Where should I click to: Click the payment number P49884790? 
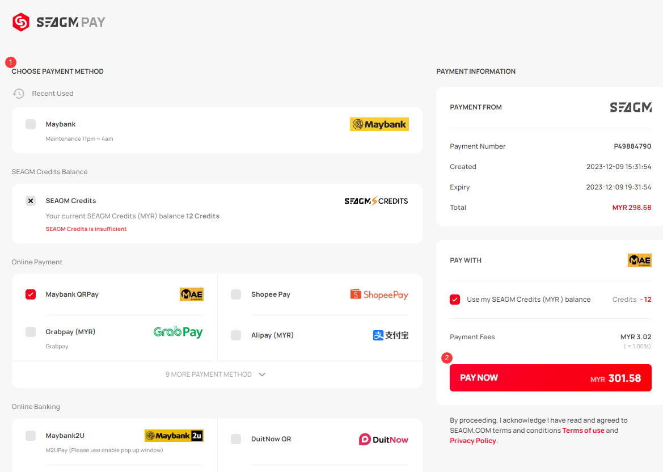(632, 146)
